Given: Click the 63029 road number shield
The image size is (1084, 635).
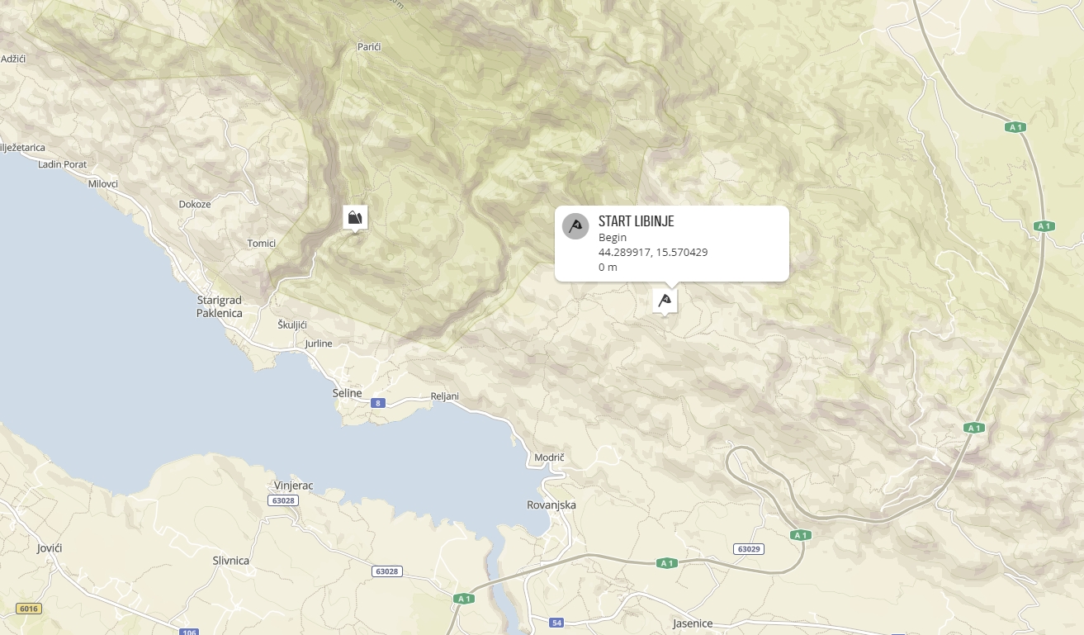Looking at the screenshot, I should point(747,549).
